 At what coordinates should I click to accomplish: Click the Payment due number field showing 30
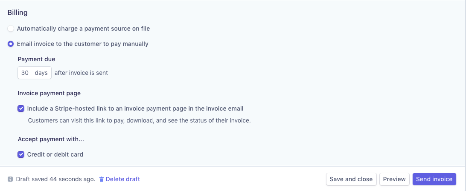[x=25, y=73]
